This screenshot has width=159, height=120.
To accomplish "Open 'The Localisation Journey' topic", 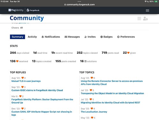I will pos(94,112).
